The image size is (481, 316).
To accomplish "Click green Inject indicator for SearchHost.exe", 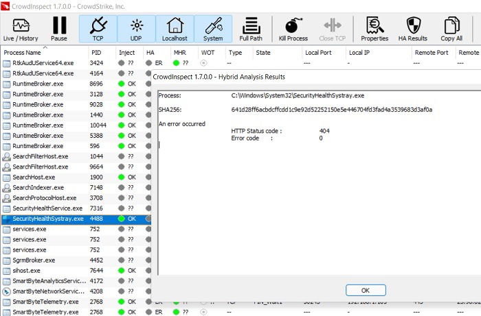I will (122, 177).
